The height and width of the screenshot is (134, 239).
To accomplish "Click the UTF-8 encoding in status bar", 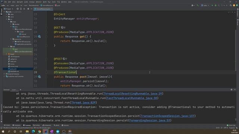I will [226, 128].
